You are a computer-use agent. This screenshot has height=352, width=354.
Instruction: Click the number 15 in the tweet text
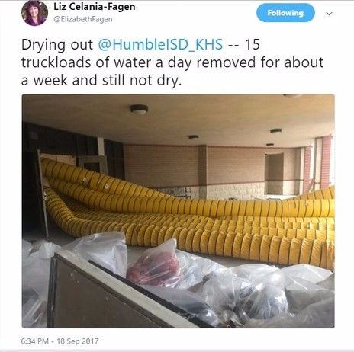pyautogui.click(x=252, y=44)
